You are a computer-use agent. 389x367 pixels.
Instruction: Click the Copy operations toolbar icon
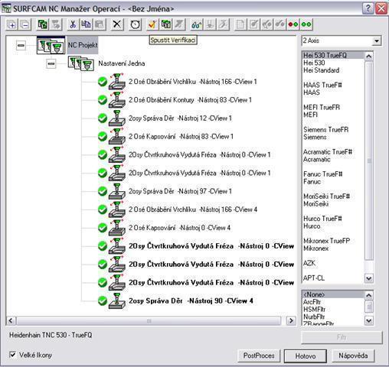point(86,24)
